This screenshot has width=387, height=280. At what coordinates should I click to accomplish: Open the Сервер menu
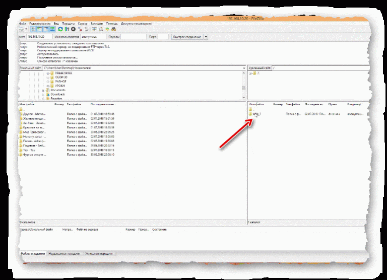(83, 24)
